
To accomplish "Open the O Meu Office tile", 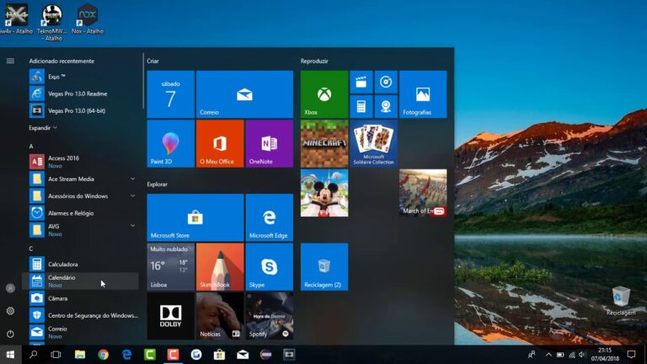I will [220, 143].
